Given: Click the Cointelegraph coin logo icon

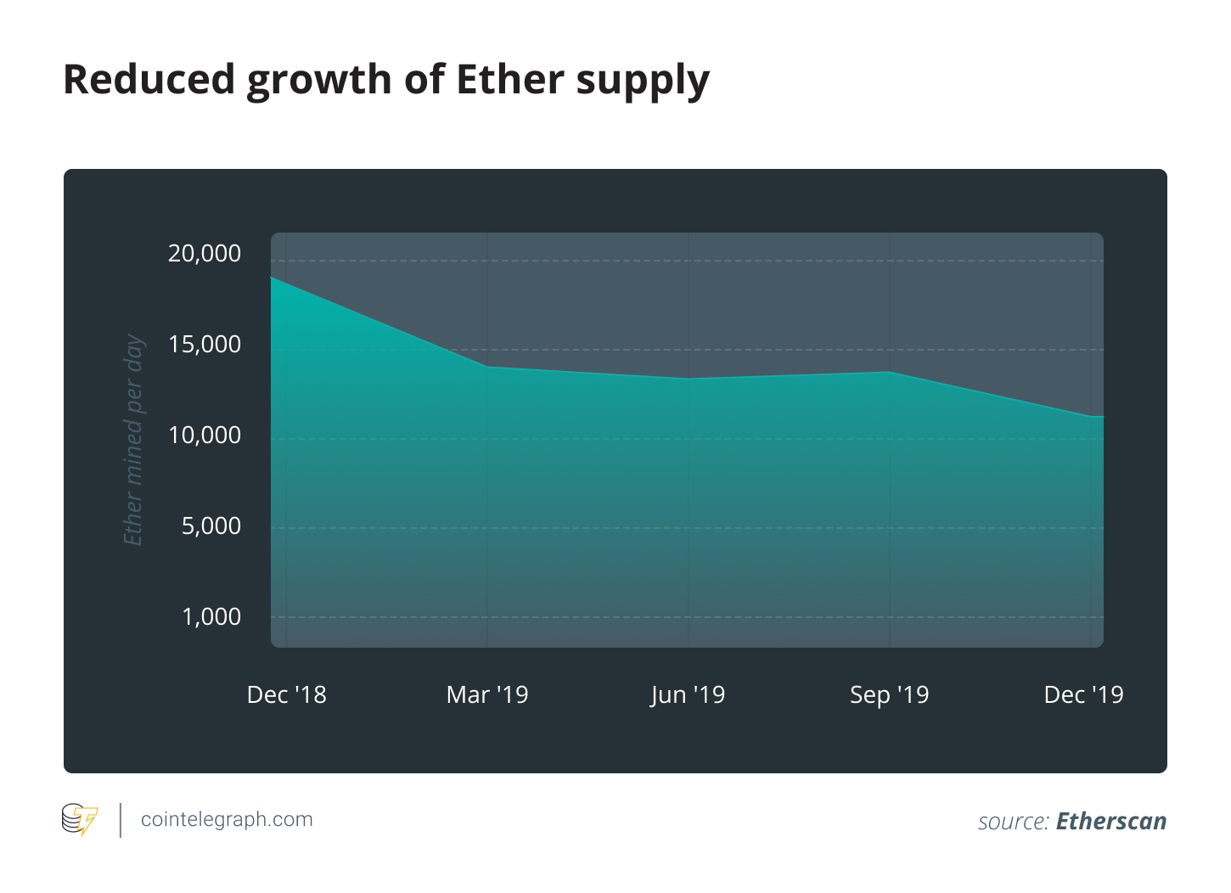Looking at the screenshot, I should pos(80,819).
